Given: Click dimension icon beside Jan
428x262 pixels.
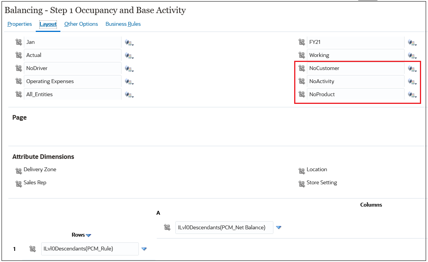Looking at the screenshot, I should 18,42.
